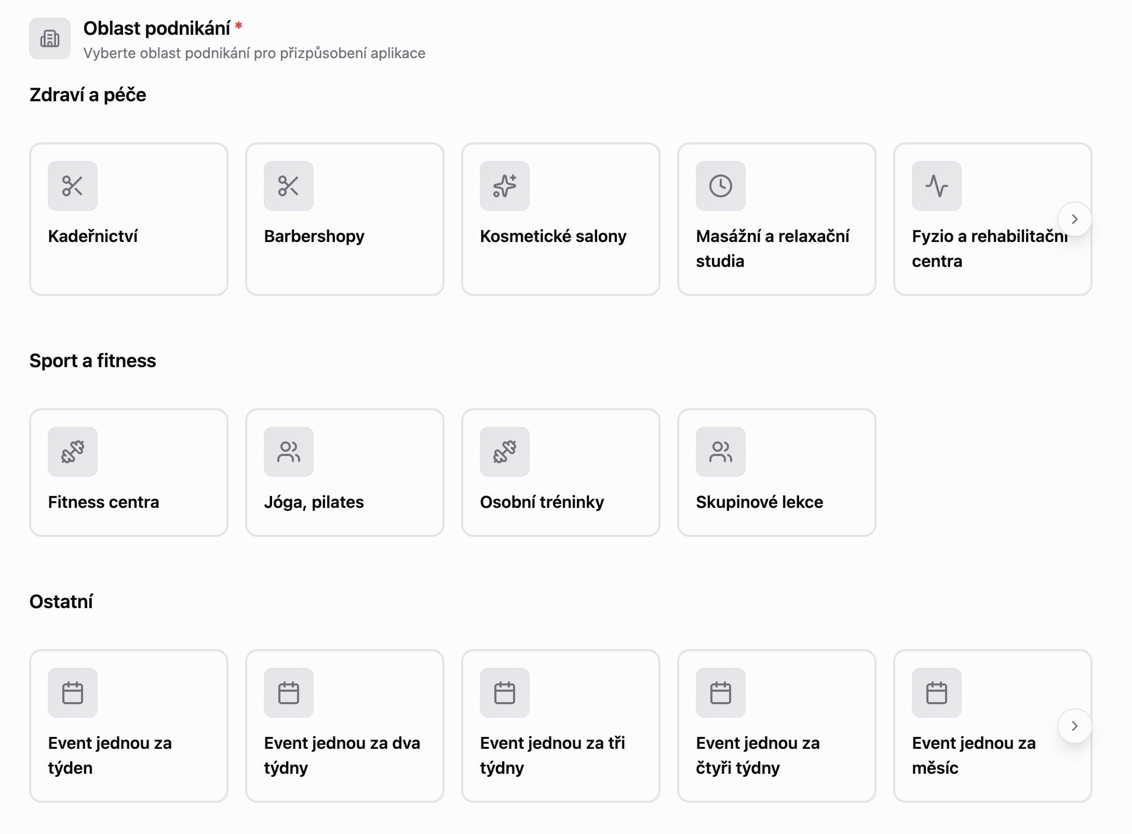Click the calendar icon for Event jednou za týden
1132x834 pixels.
tap(73, 693)
